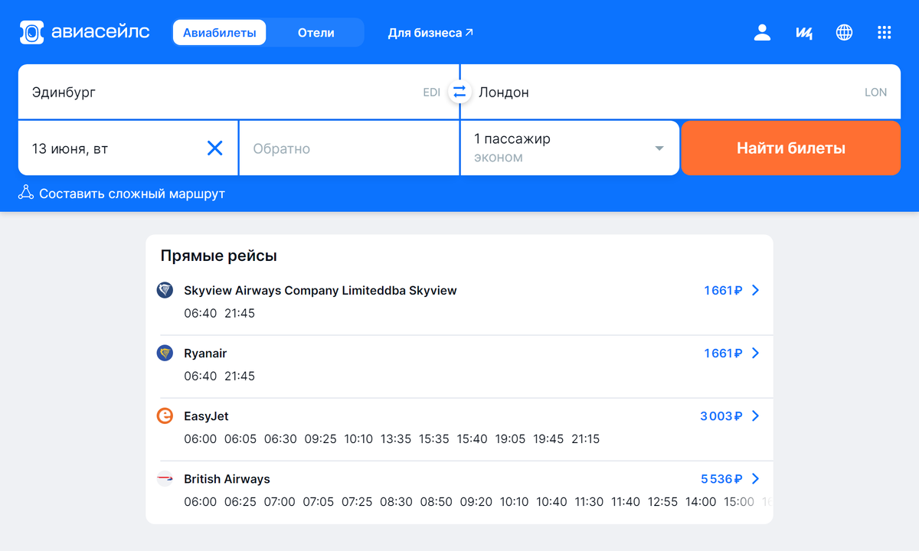Screen dimensions: 919x551
Task: Open the EasyJet 3003₽ offer chevron
Action: click(755, 416)
